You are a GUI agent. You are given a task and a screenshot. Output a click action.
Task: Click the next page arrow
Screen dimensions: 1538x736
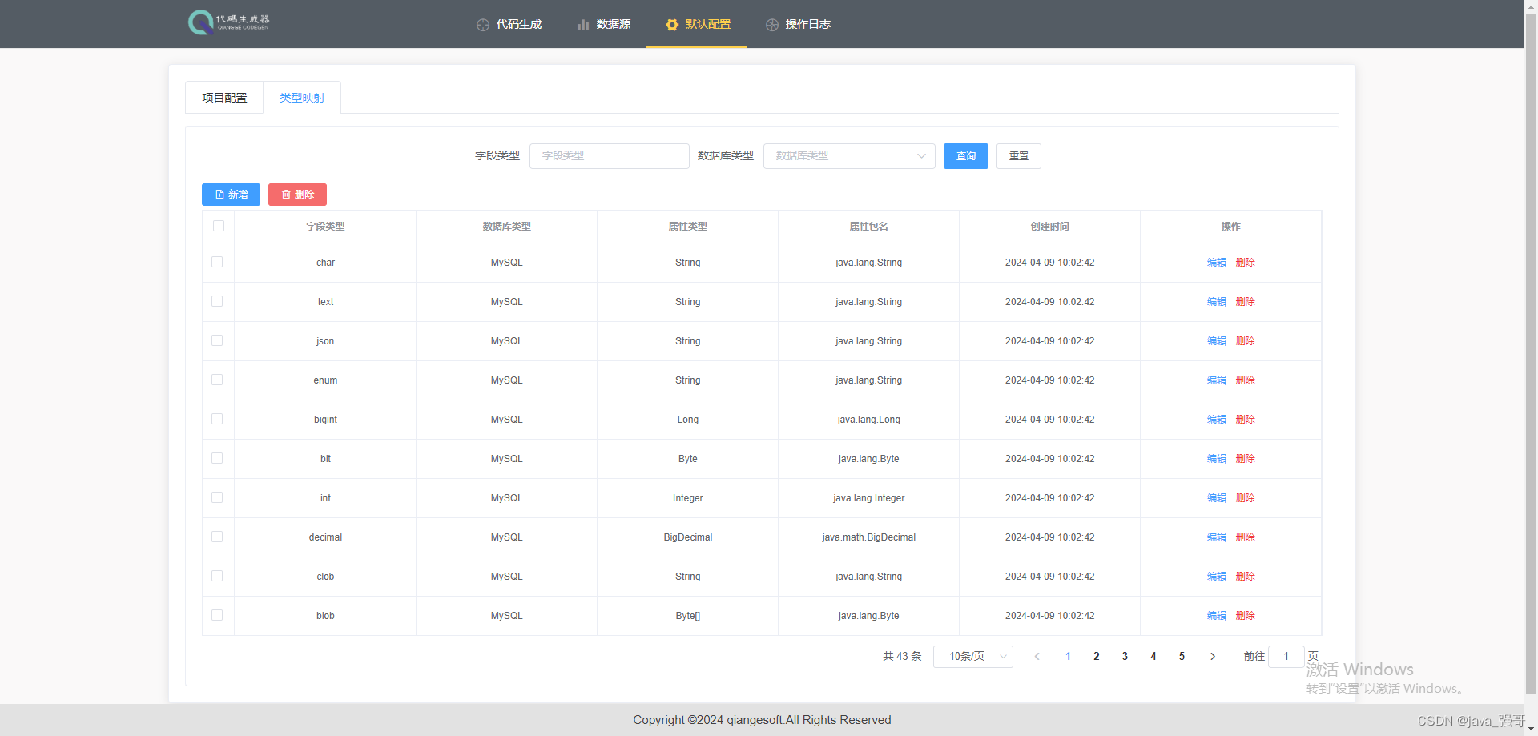click(1213, 657)
